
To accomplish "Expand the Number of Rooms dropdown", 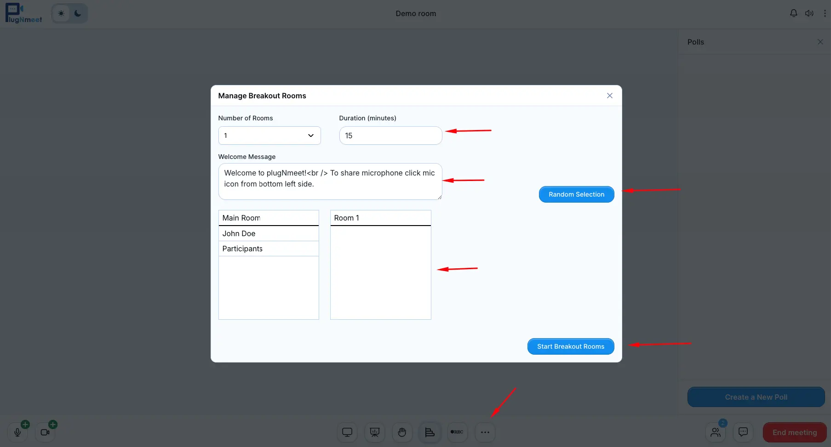I will 269,136.
